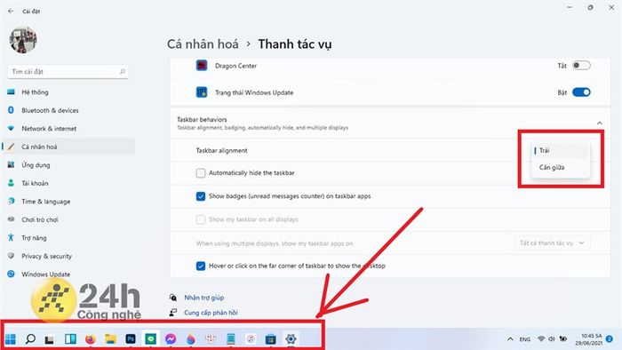
Task: Uncheck Show badges on taskbar apps
Action: [x=201, y=196]
